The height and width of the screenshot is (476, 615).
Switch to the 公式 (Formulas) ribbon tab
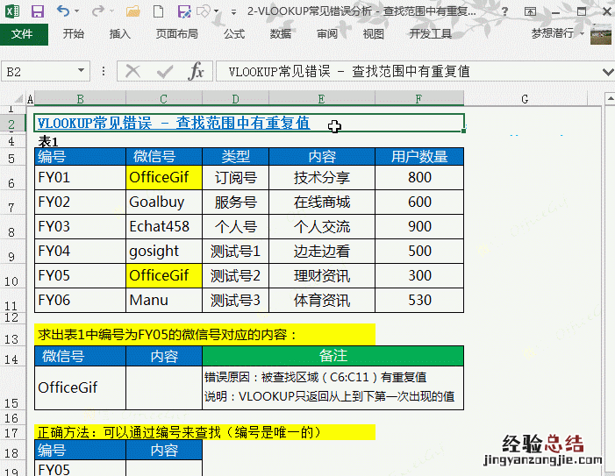tap(234, 34)
